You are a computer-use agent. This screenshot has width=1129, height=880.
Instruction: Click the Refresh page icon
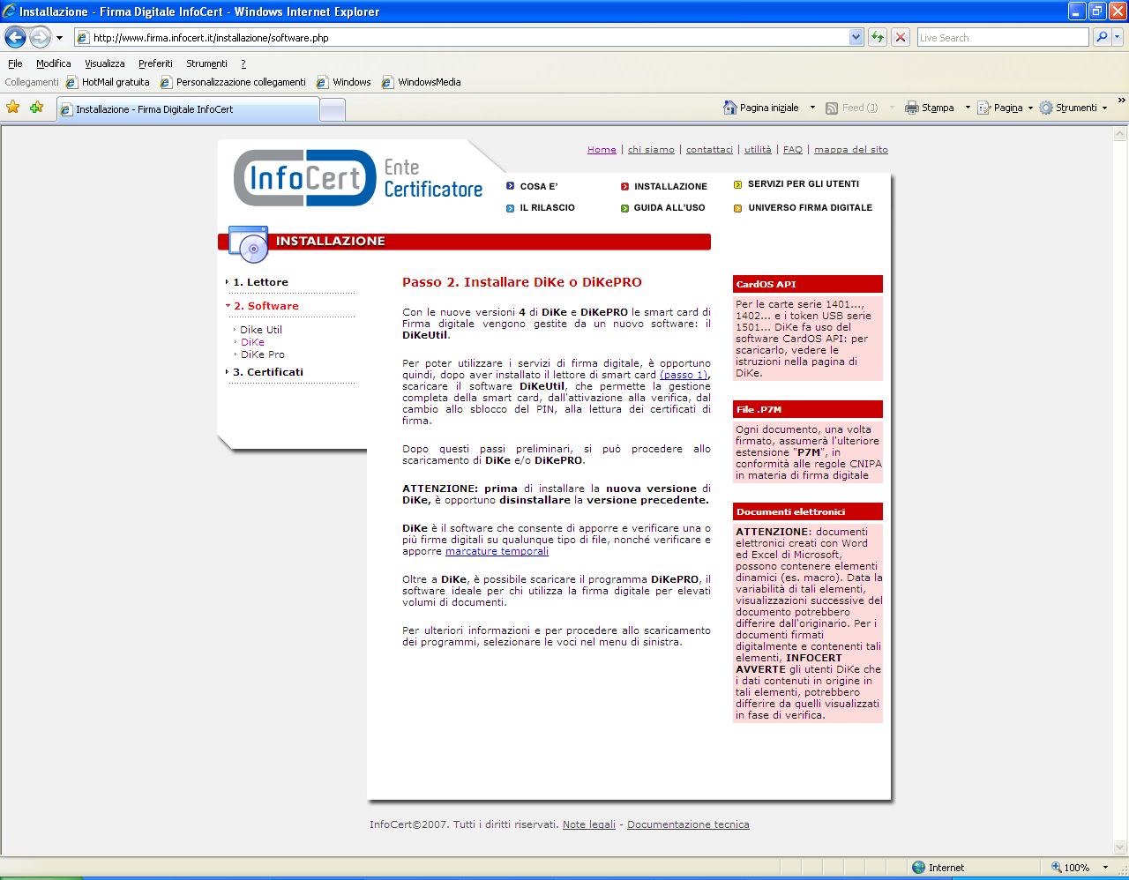877,37
